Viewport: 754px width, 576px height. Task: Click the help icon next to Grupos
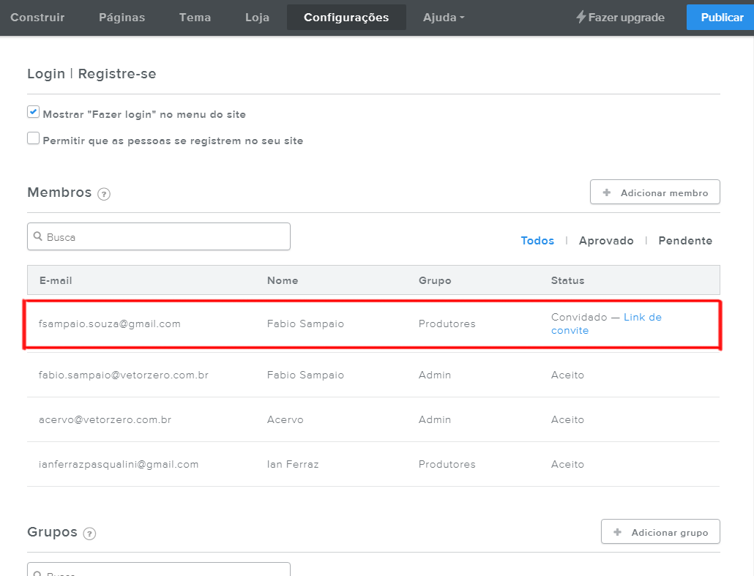point(89,534)
